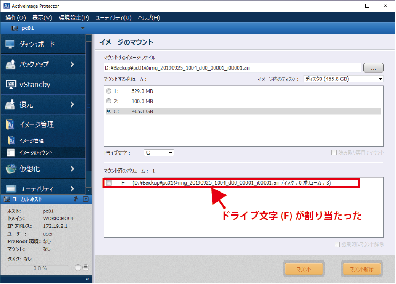Select volume 1 (529.0 MB) radio button
396x284 pixels.
[109, 91]
